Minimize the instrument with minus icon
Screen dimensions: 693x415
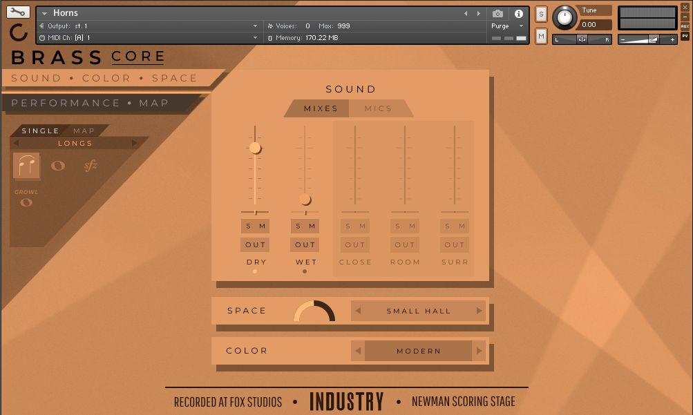[685, 17]
